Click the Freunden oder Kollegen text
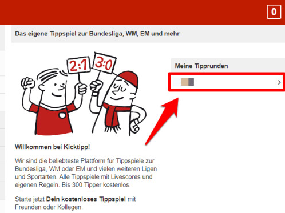The width and height of the screenshot is (285, 213). tap(49, 207)
